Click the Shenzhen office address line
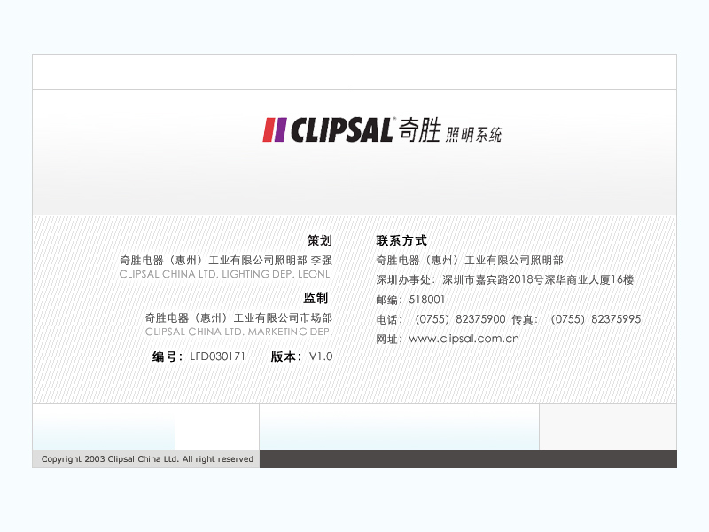Screen dimensions: 709x532 click(504, 280)
